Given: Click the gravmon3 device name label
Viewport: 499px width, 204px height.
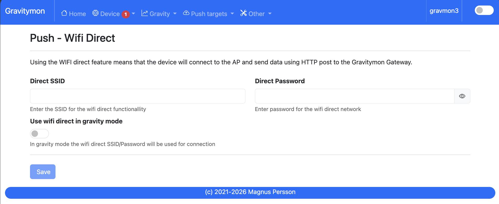Looking at the screenshot, I should tap(444, 11).
